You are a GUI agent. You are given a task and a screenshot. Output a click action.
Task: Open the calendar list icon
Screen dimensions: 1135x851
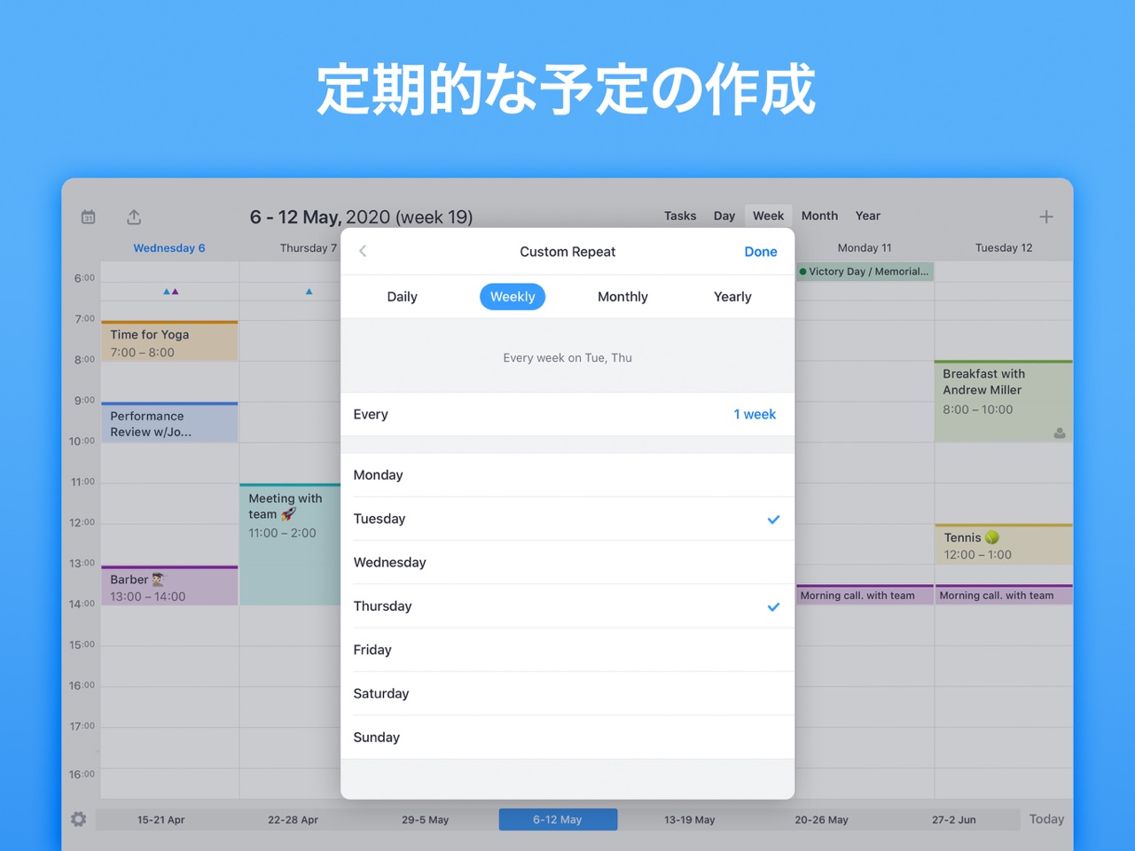tap(89, 216)
